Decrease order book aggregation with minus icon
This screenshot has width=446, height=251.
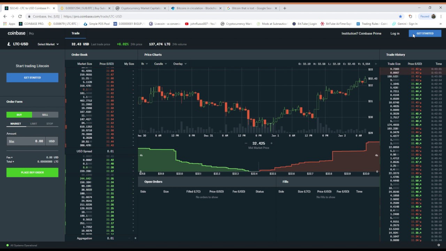129,238
